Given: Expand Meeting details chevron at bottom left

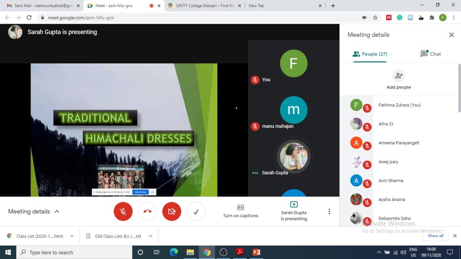Looking at the screenshot, I should click(57, 211).
